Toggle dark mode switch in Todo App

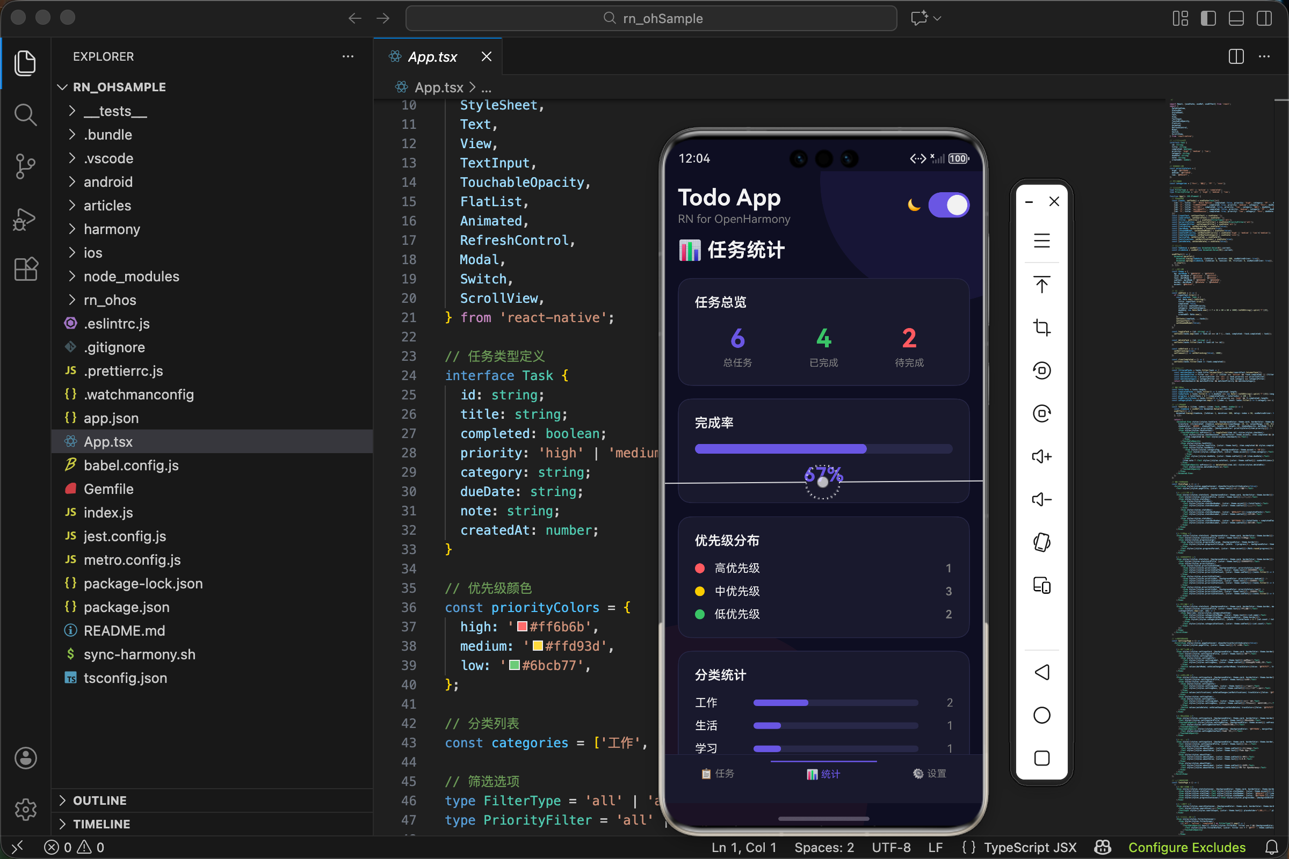tap(948, 205)
